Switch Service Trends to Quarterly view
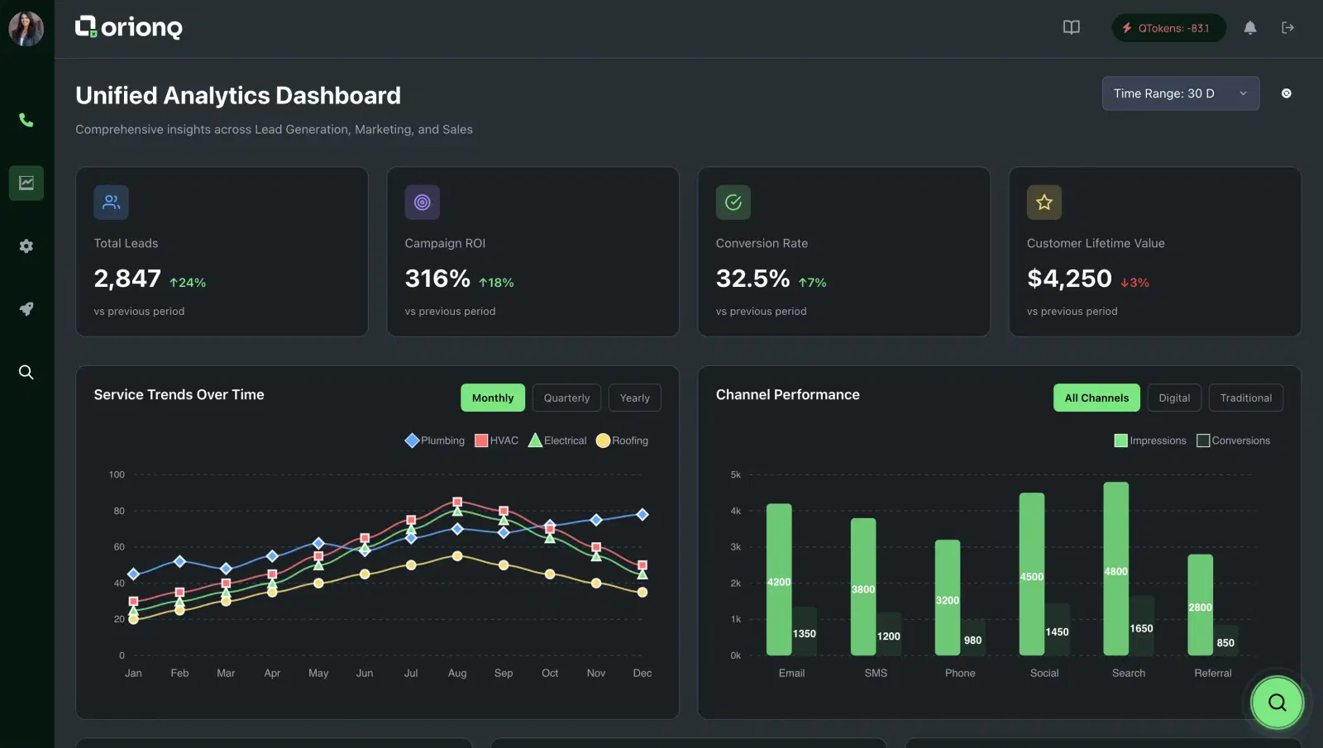This screenshot has height=748, width=1323. (566, 398)
